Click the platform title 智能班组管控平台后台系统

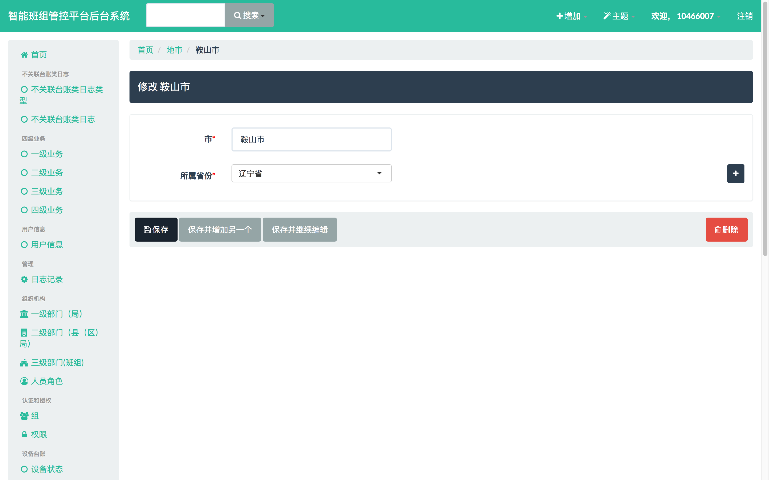tap(69, 16)
